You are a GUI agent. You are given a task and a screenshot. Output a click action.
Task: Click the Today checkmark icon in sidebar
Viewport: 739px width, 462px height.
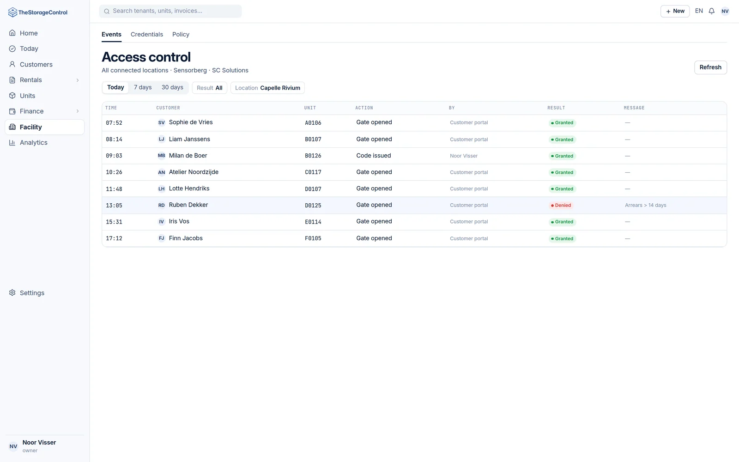tap(12, 49)
